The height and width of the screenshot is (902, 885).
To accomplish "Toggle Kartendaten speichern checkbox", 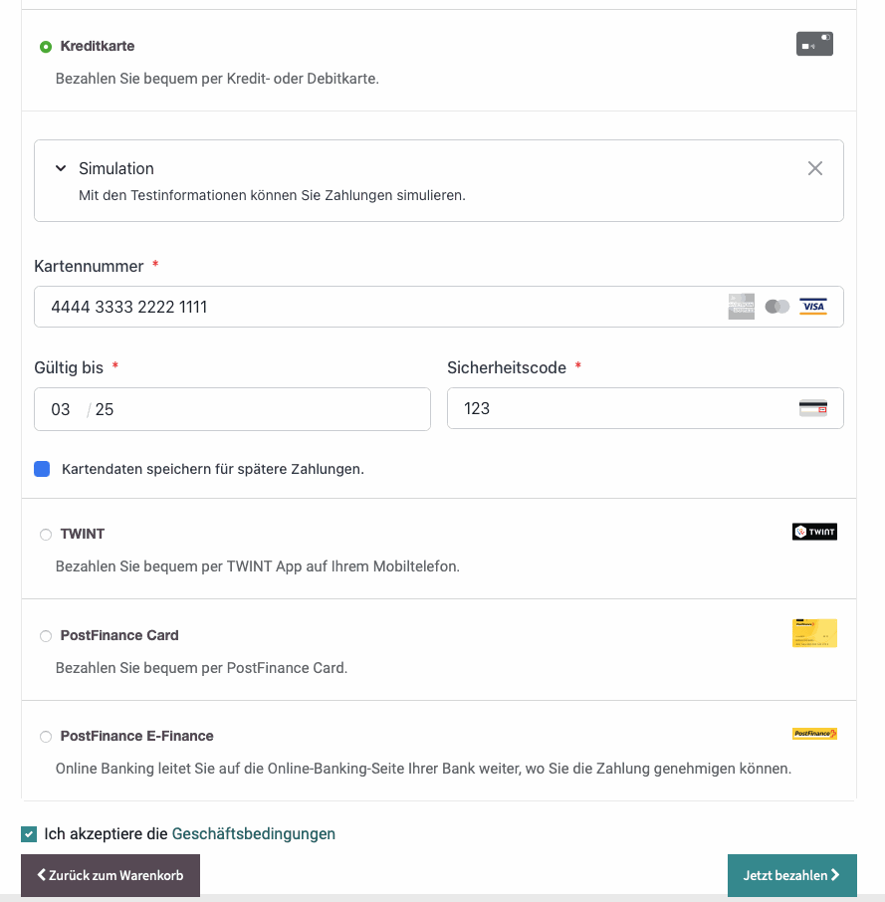I will pos(42,469).
